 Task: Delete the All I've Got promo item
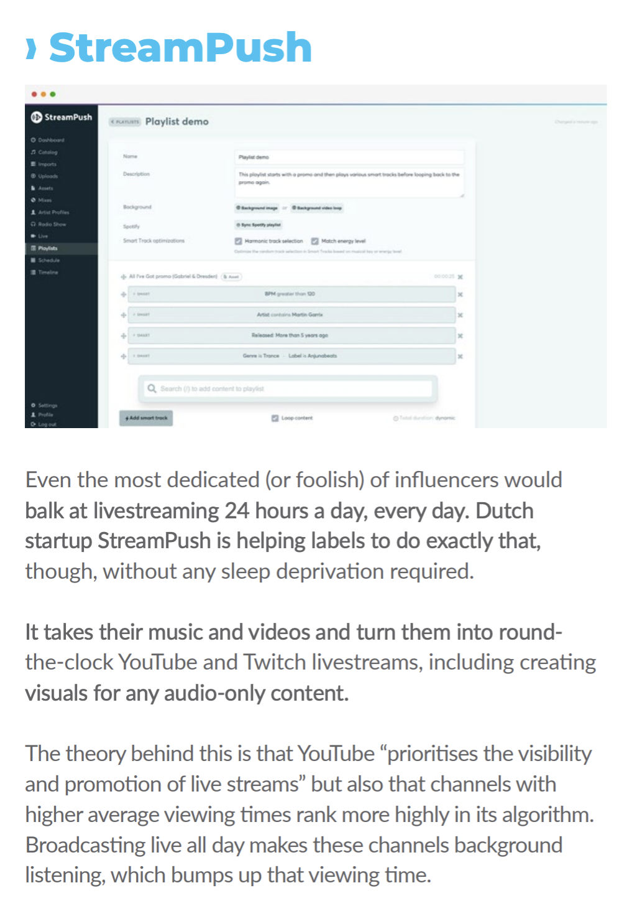(460, 276)
